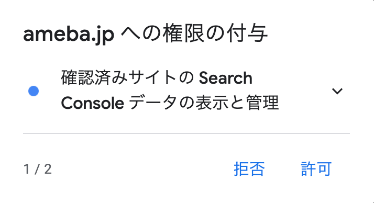Click the blue dot permission bullet

pos(34,91)
